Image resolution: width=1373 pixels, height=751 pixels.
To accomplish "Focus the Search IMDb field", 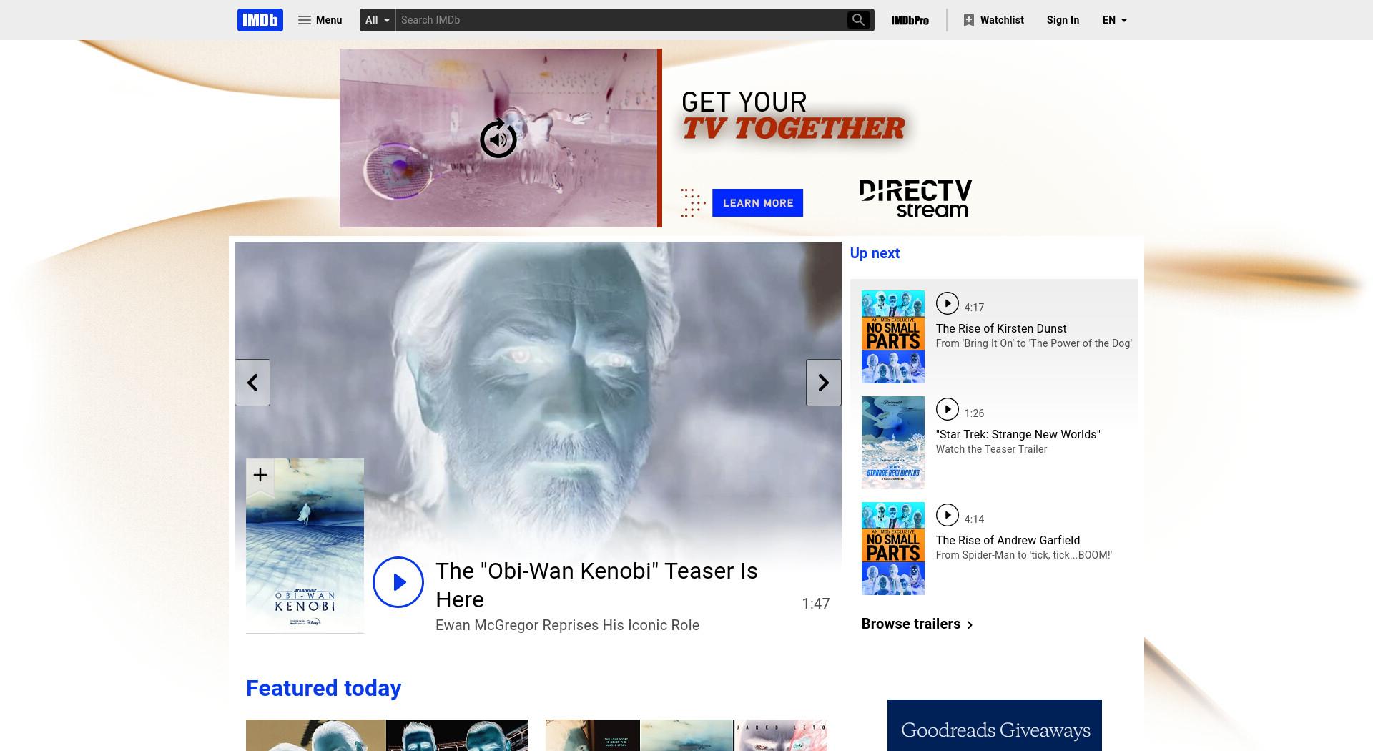I will click(621, 20).
